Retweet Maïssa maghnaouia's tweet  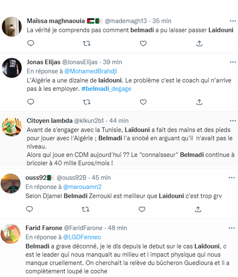pos(87,43)
